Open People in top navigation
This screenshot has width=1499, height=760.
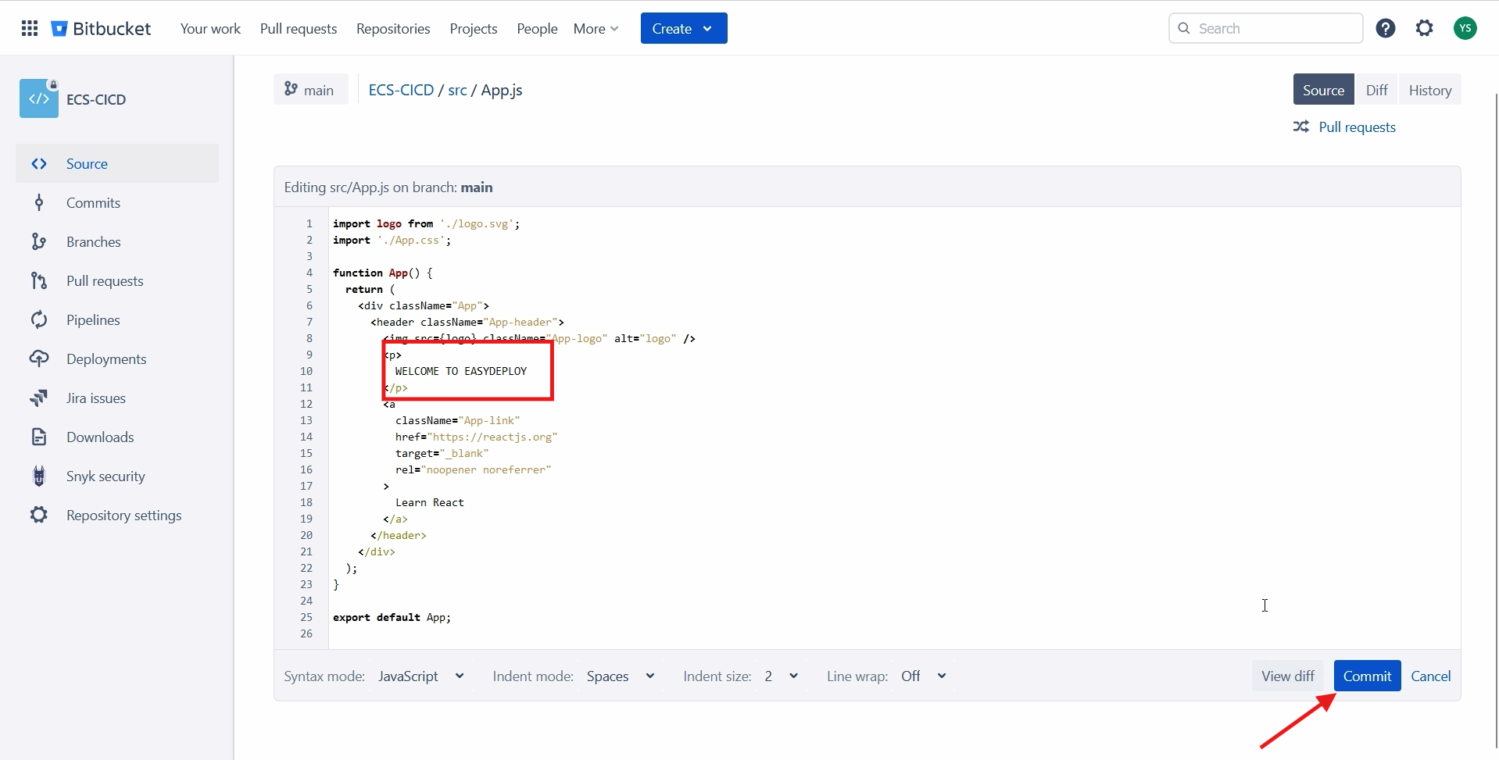coord(537,28)
